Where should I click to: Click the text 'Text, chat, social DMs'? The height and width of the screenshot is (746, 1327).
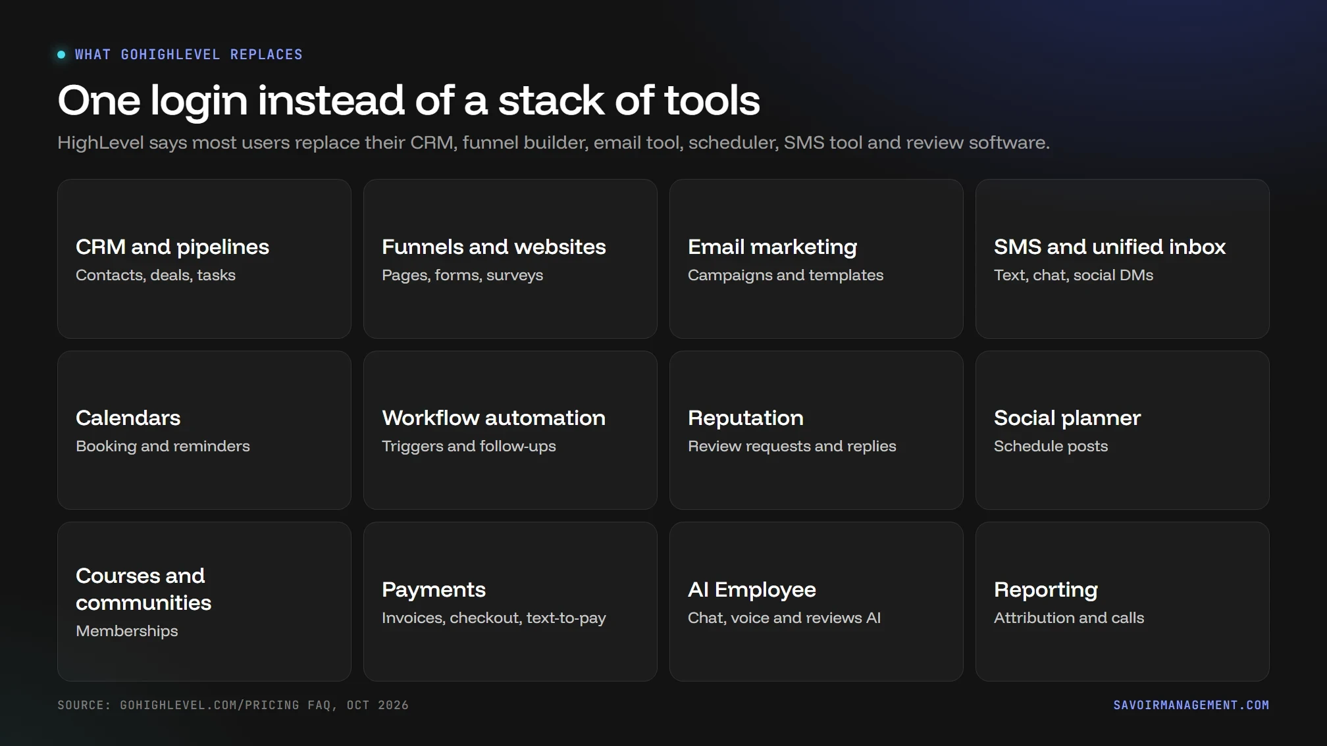click(1074, 275)
